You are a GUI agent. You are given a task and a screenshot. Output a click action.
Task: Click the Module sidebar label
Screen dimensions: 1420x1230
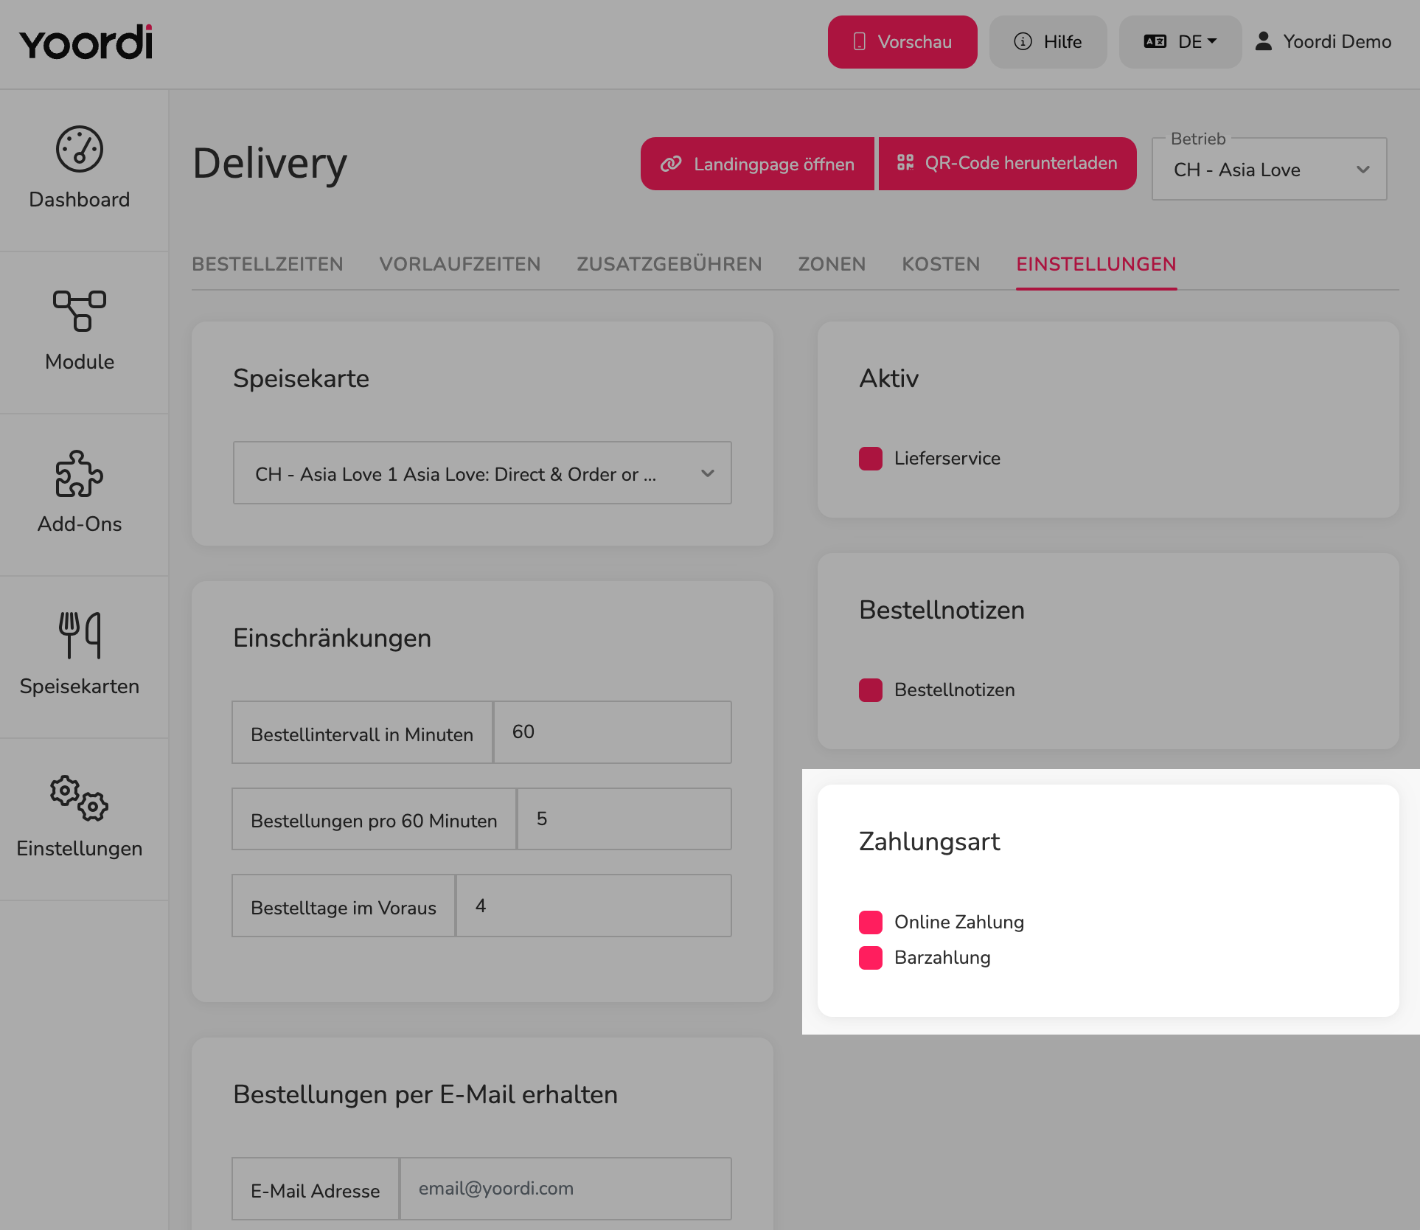click(x=80, y=362)
